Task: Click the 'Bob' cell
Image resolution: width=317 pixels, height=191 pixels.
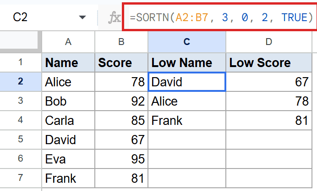Action: 68,101
